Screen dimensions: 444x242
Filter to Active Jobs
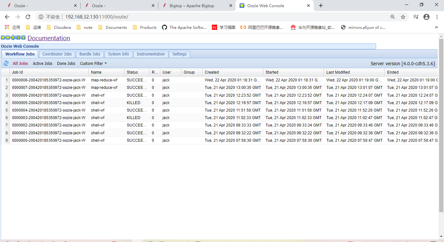coord(43,64)
